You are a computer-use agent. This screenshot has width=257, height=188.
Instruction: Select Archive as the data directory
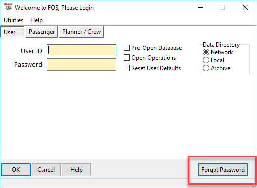206,68
